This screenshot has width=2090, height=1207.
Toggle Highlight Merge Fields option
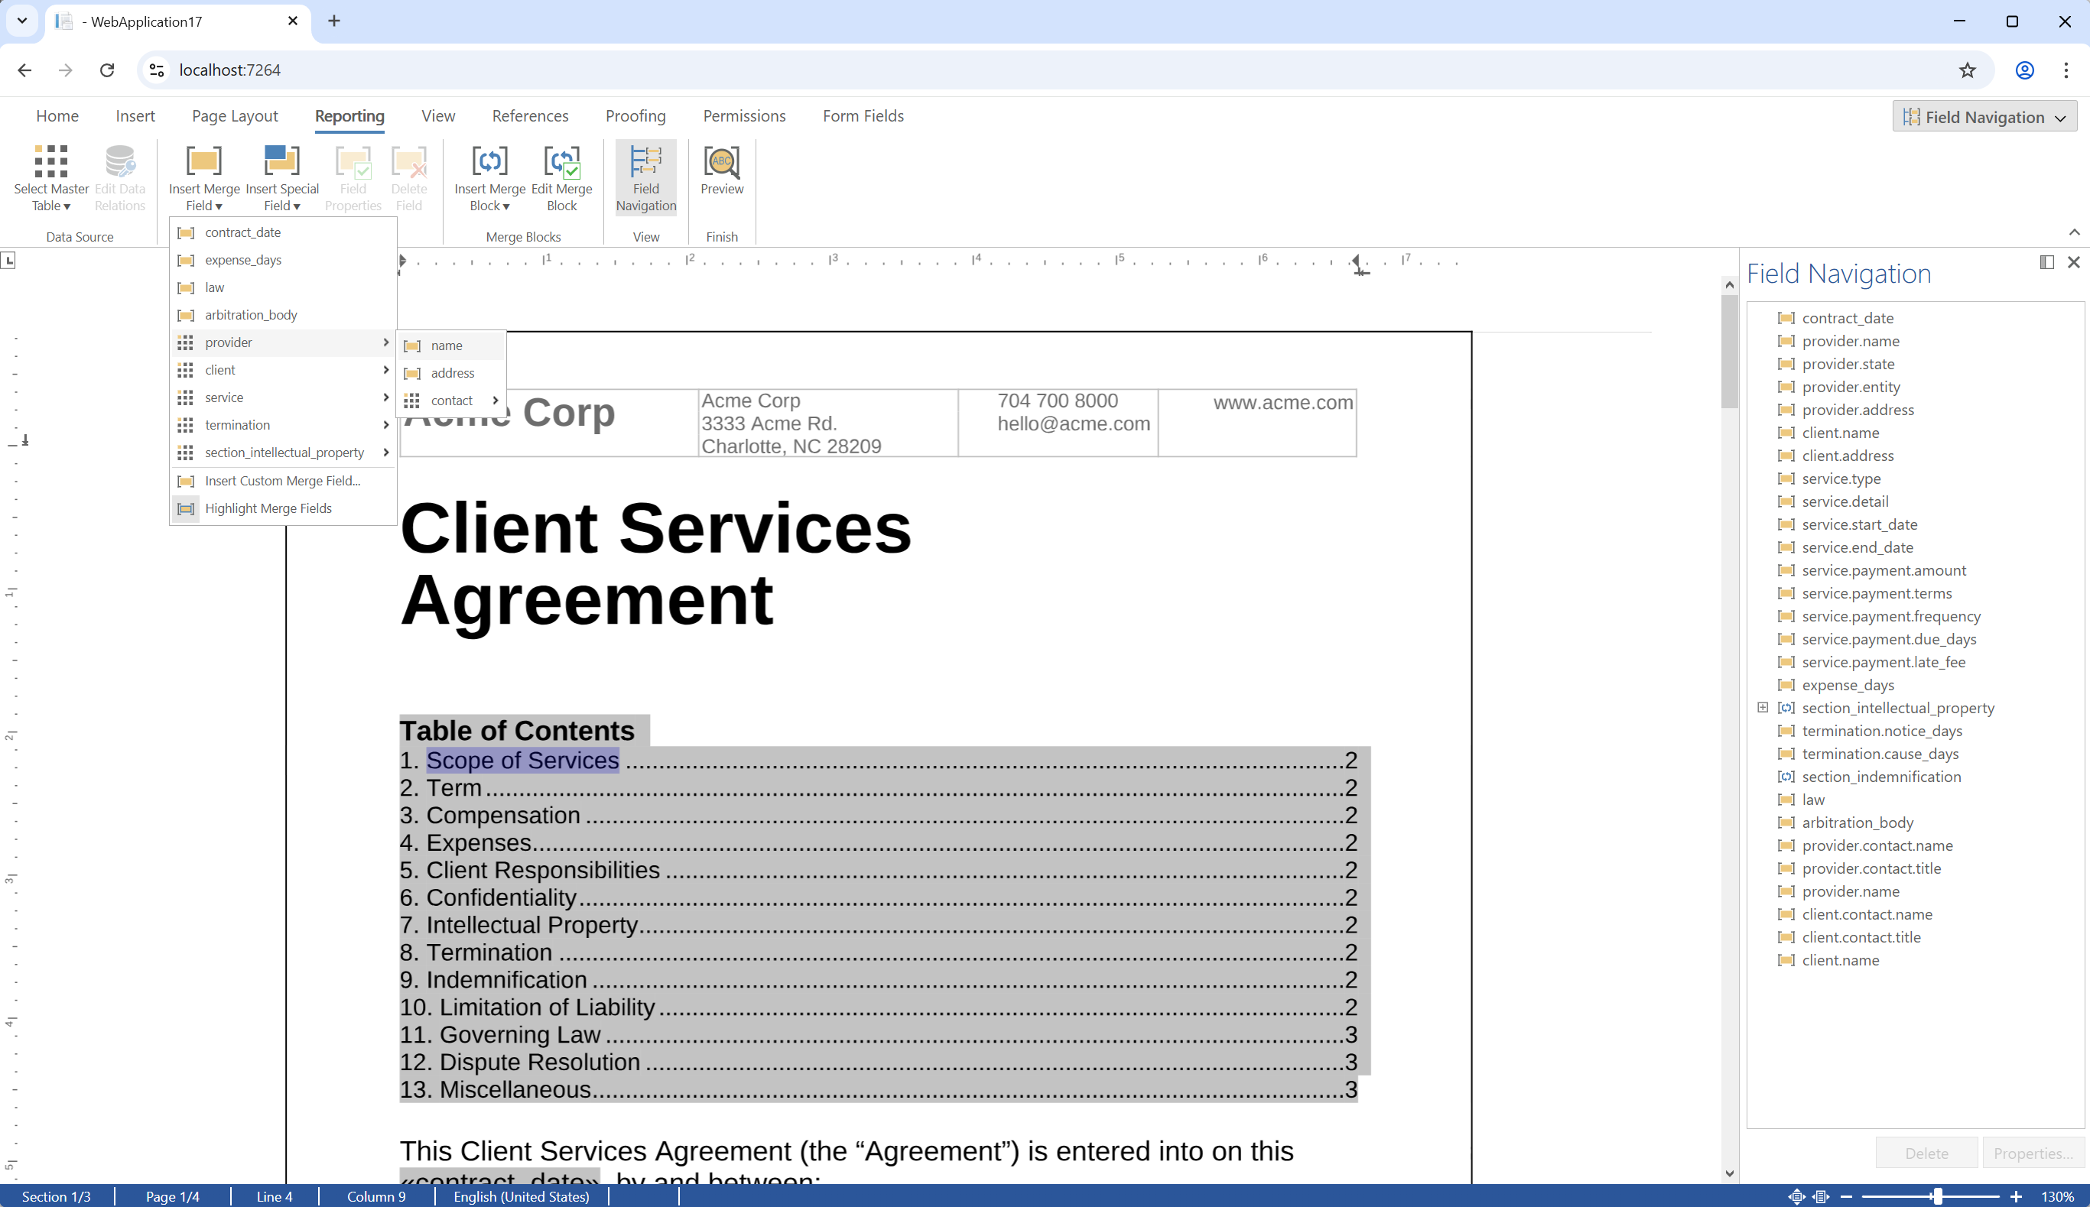pos(268,508)
